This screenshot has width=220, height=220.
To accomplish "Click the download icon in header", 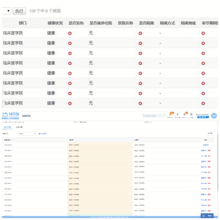I will 178,114.
